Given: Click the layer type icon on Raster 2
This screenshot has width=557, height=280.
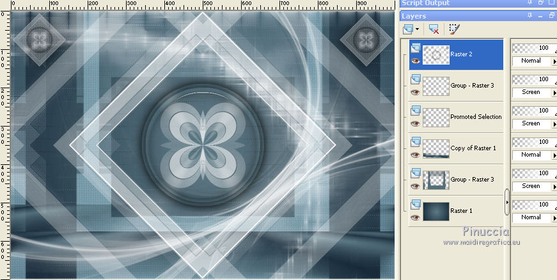Looking at the screenshot, I should (x=415, y=48).
